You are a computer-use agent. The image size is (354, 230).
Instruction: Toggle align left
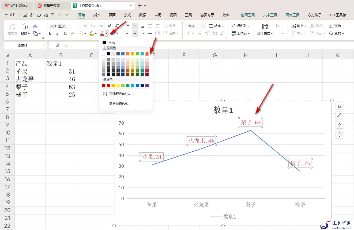pyautogui.click(x=128, y=33)
